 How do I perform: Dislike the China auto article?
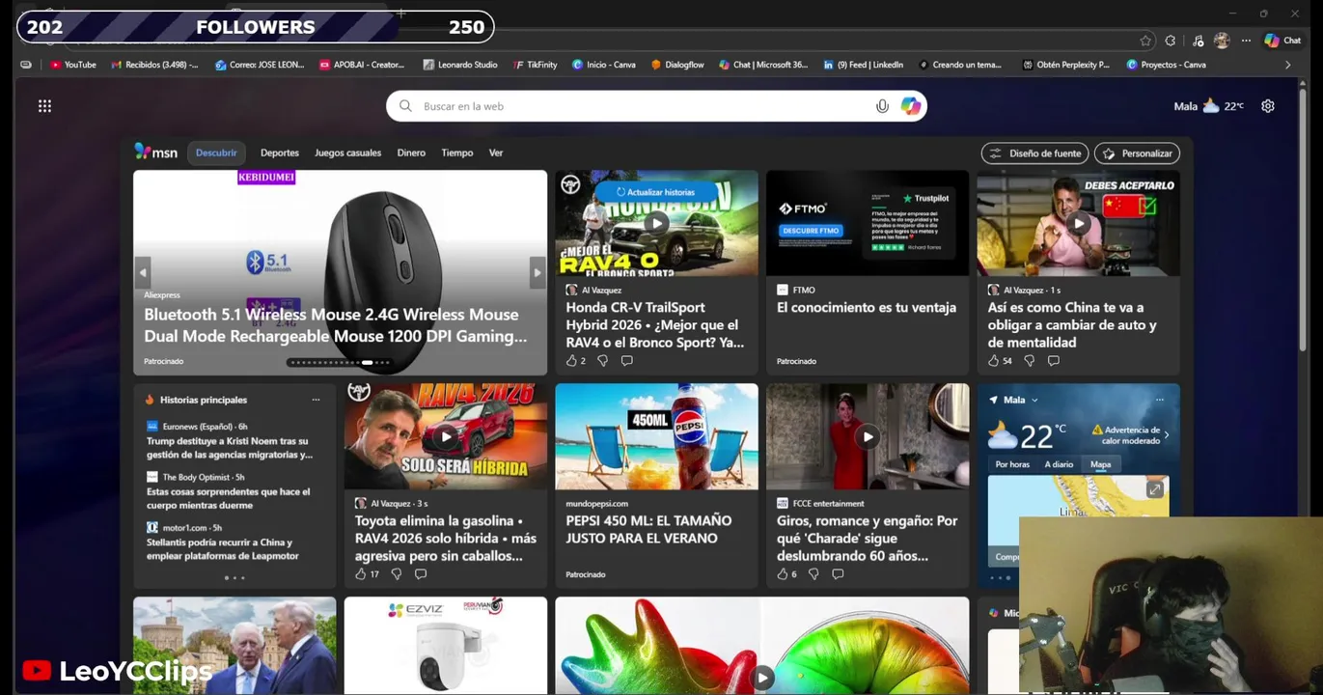[x=1029, y=361]
